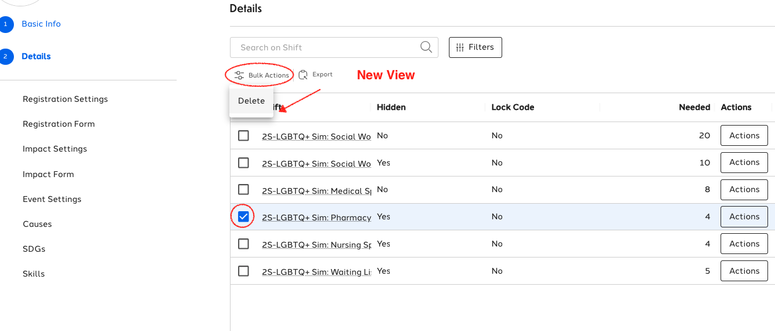Screen dimensions: 775x331
Task: Click the Export icon
Action: coord(303,75)
